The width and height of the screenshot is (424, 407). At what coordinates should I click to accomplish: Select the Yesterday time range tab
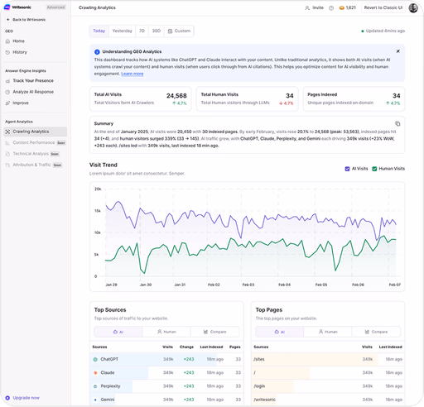tap(122, 31)
